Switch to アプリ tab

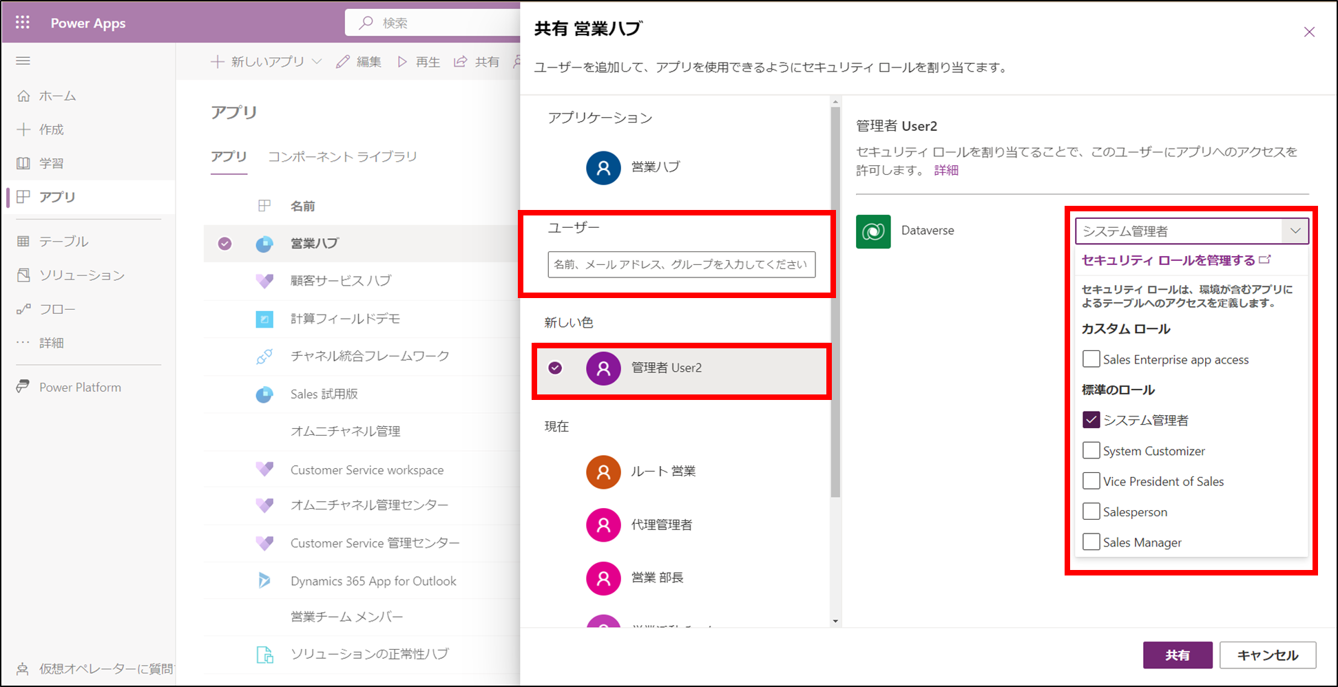[229, 157]
